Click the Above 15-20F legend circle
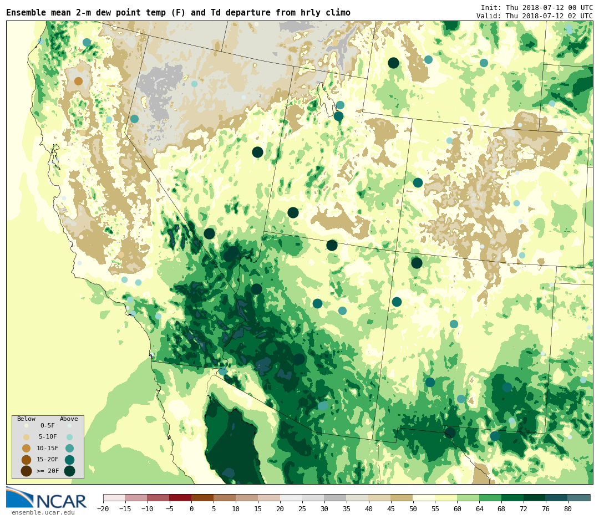 69,460
